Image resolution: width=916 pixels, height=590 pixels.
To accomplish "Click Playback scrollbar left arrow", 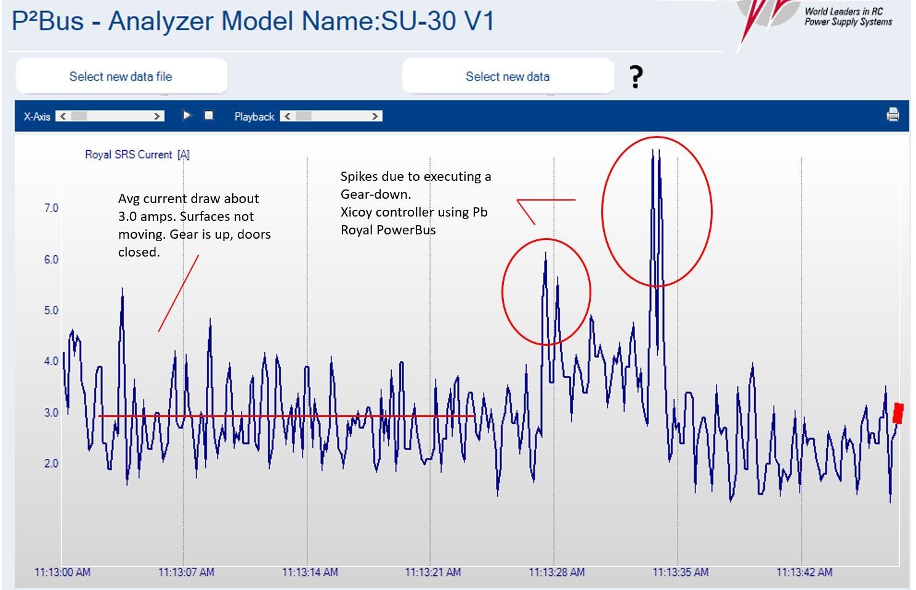I will (287, 116).
